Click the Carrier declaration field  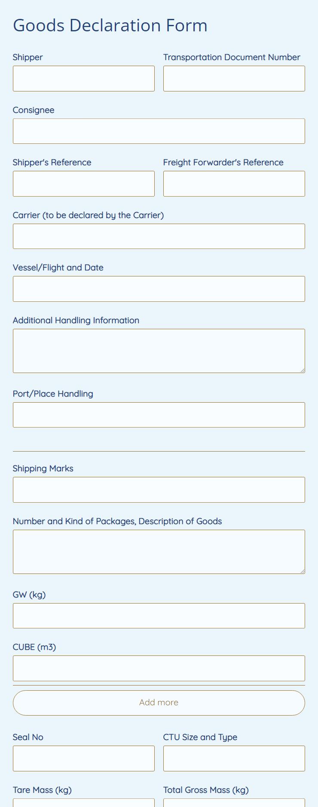(x=159, y=236)
